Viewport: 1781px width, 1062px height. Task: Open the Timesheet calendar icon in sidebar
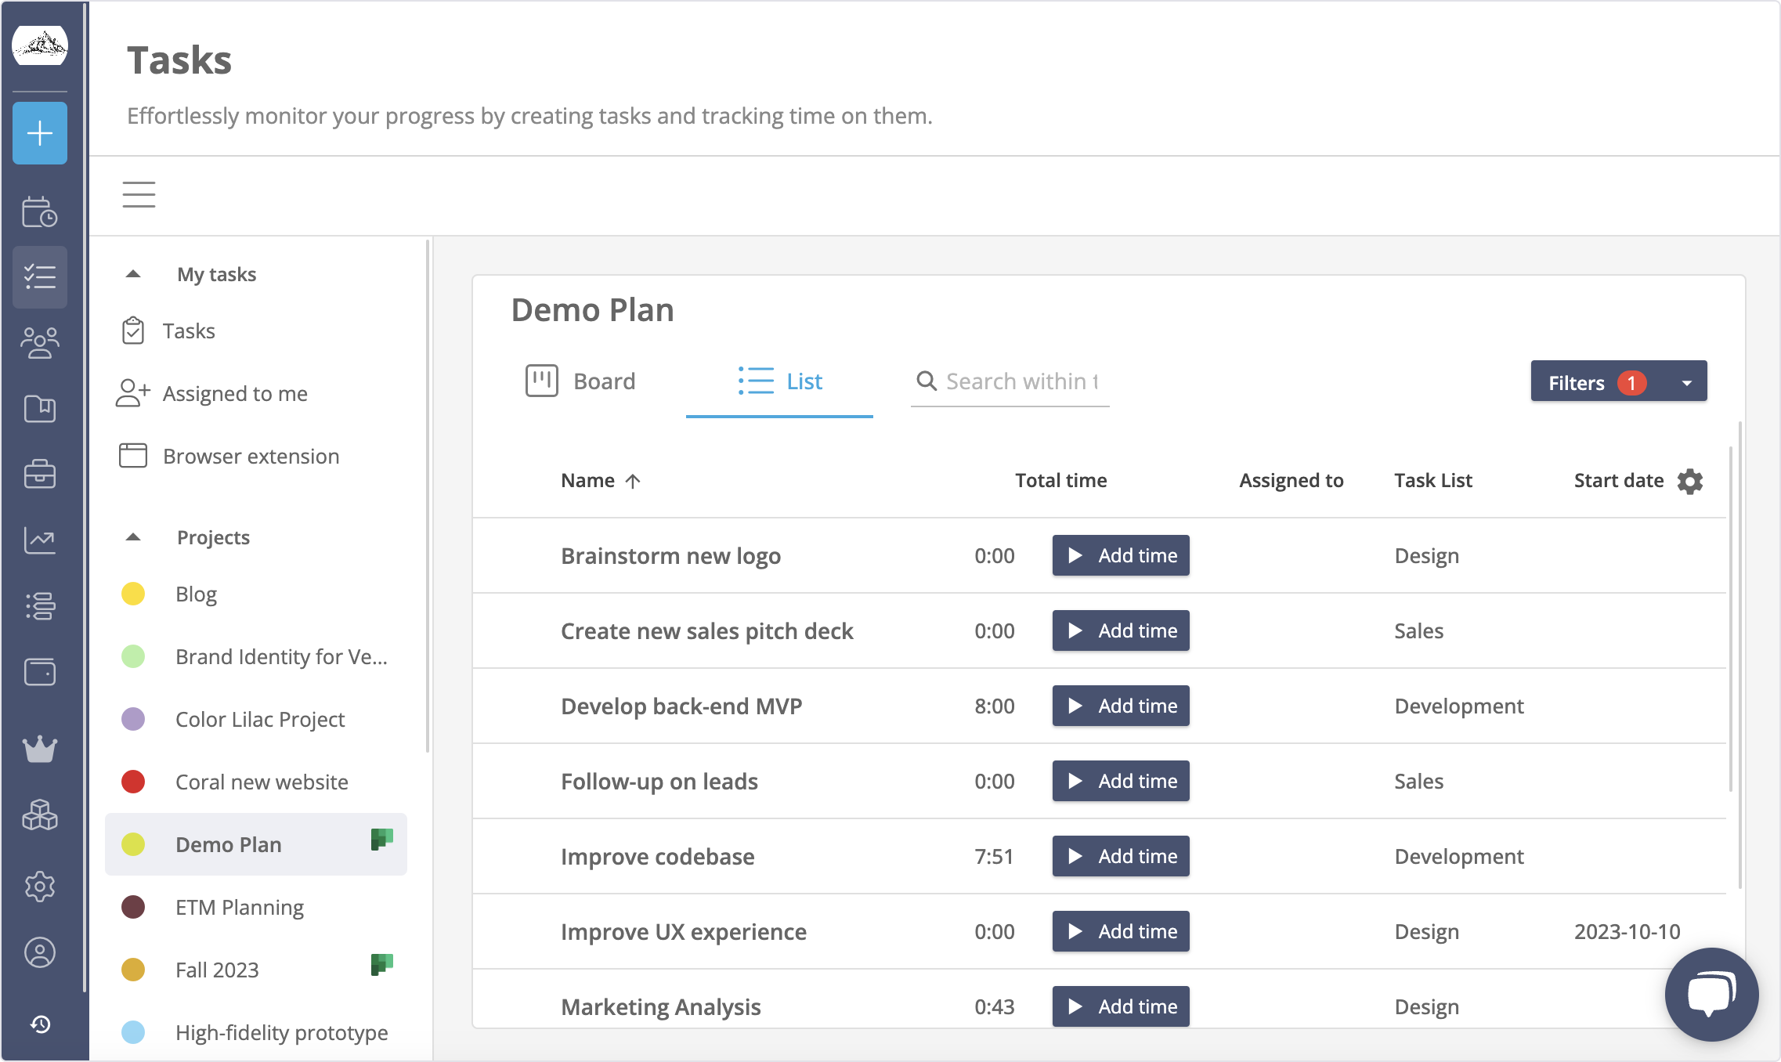pyautogui.click(x=40, y=211)
